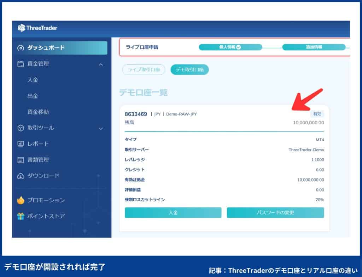Click the 残高 value 10,000,000.00
Image resolution: width=362 pixels, height=277 pixels.
pos(308,123)
